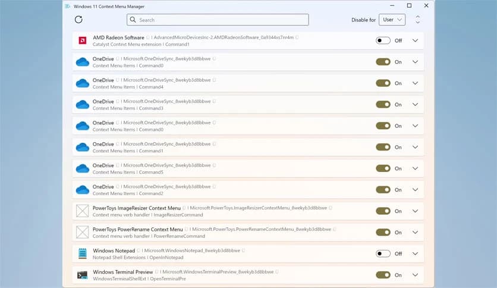The width and height of the screenshot is (497, 288).
Task: Click into the Search input field
Action: coord(218,20)
